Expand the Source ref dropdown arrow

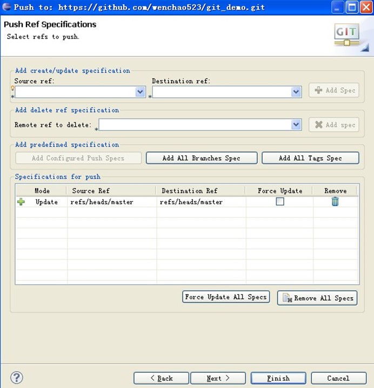click(x=141, y=92)
